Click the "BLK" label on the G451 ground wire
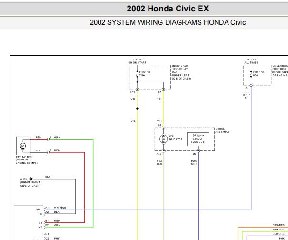 [48, 177]
